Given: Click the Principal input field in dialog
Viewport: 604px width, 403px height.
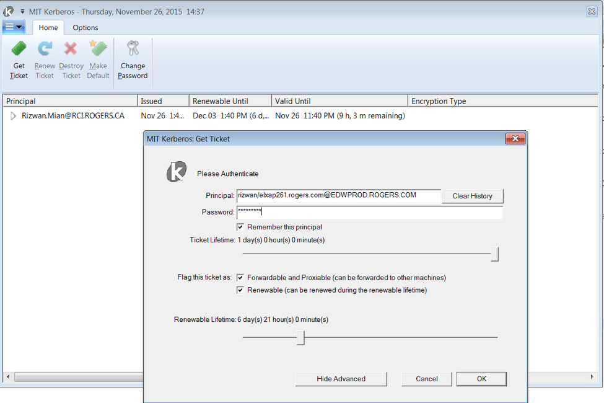Looking at the screenshot, I should coord(339,195).
